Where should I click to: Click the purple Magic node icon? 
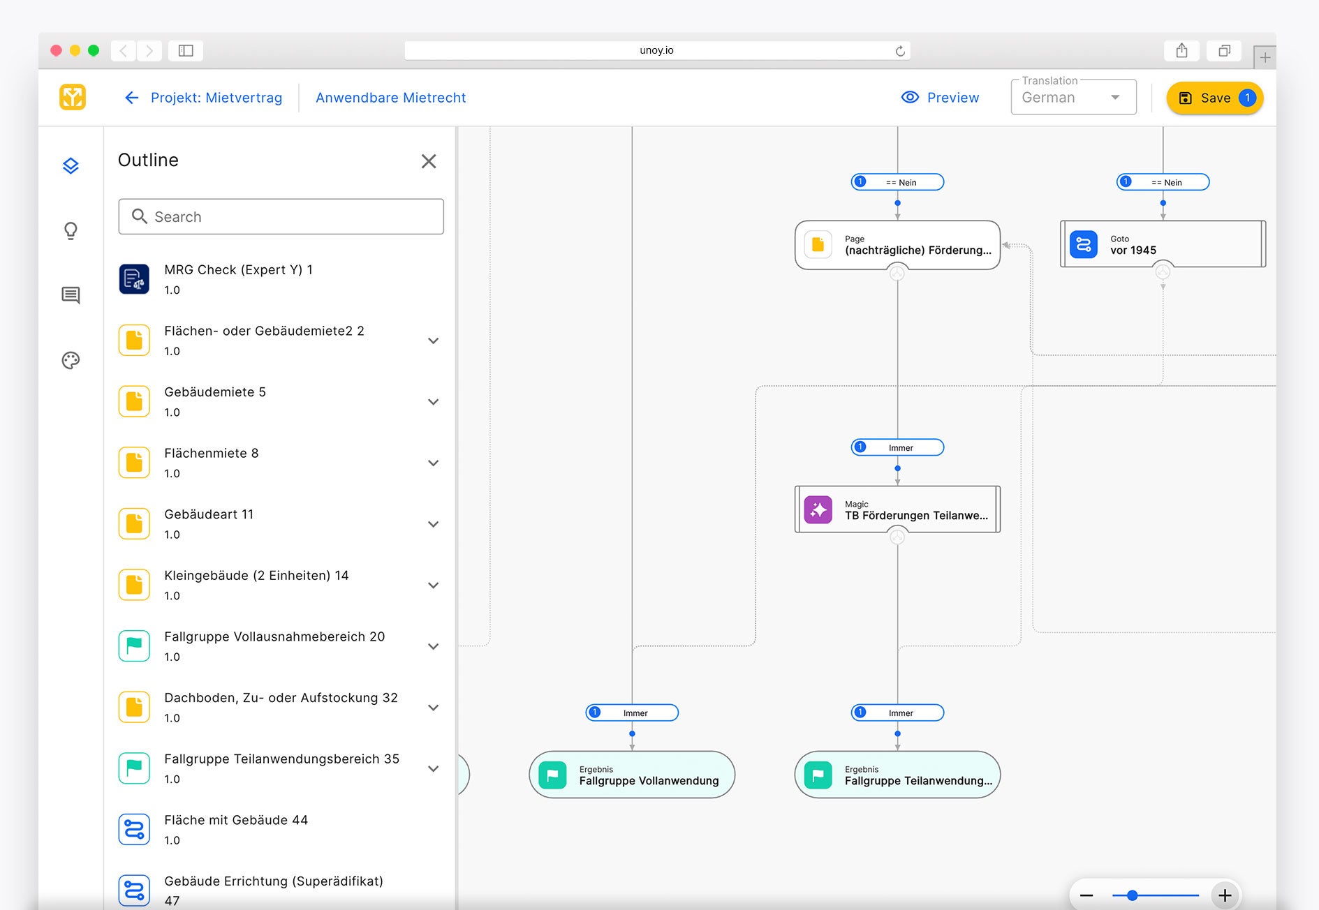pyautogui.click(x=818, y=509)
